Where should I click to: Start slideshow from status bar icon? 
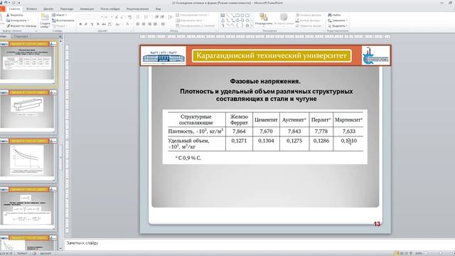411,253
